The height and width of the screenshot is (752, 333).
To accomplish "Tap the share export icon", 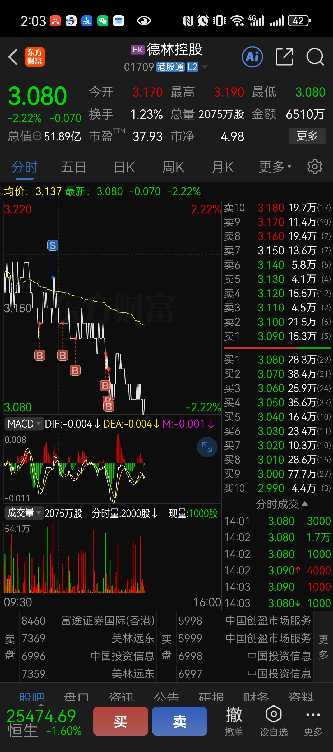I will tap(284, 57).
